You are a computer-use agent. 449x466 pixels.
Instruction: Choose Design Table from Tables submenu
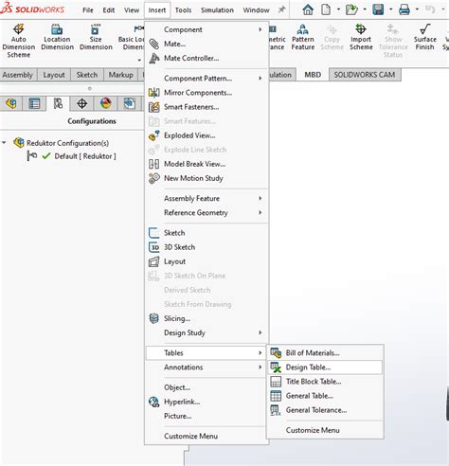point(325,367)
